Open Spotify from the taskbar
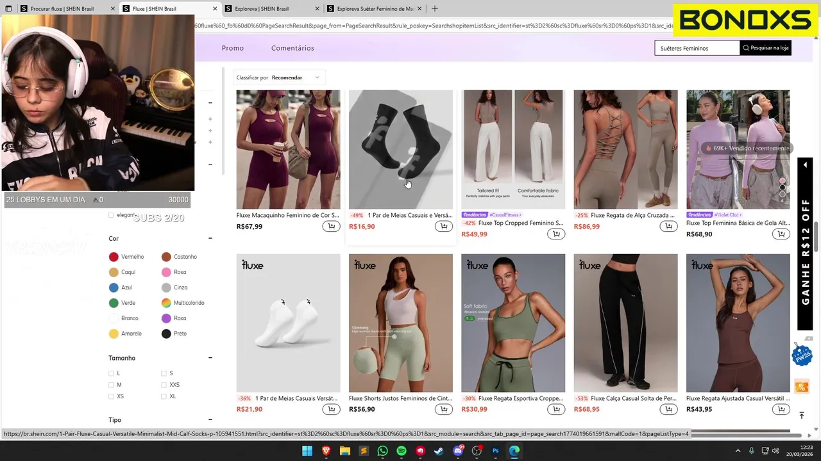Viewport: 821px width, 461px height. pyautogui.click(x=402, y=451)
